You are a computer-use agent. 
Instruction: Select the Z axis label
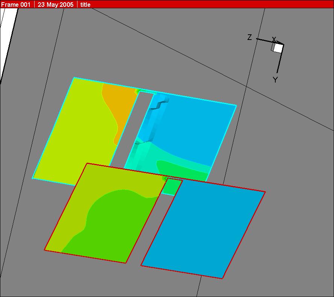249,37
